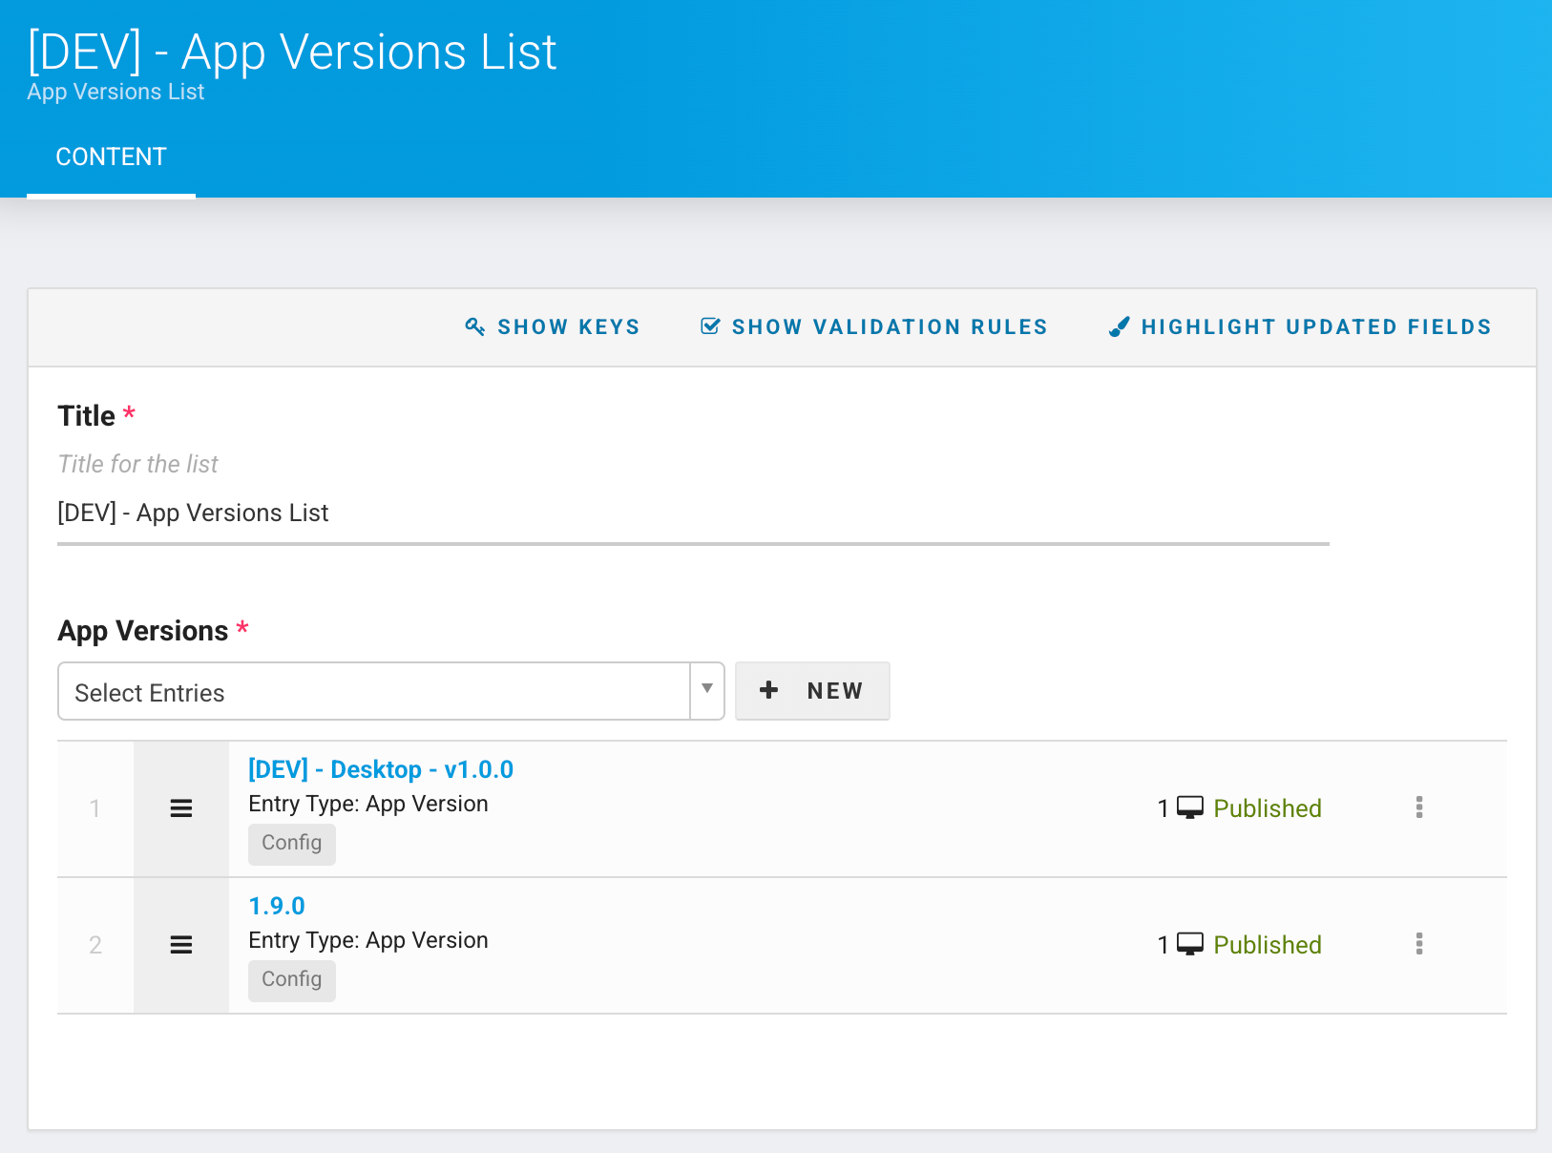Image resolution: width=1552 pixels, height=1153 pixels.
Task: Grab the drag handle for entry 1.9.0
Action: point(181,945)
